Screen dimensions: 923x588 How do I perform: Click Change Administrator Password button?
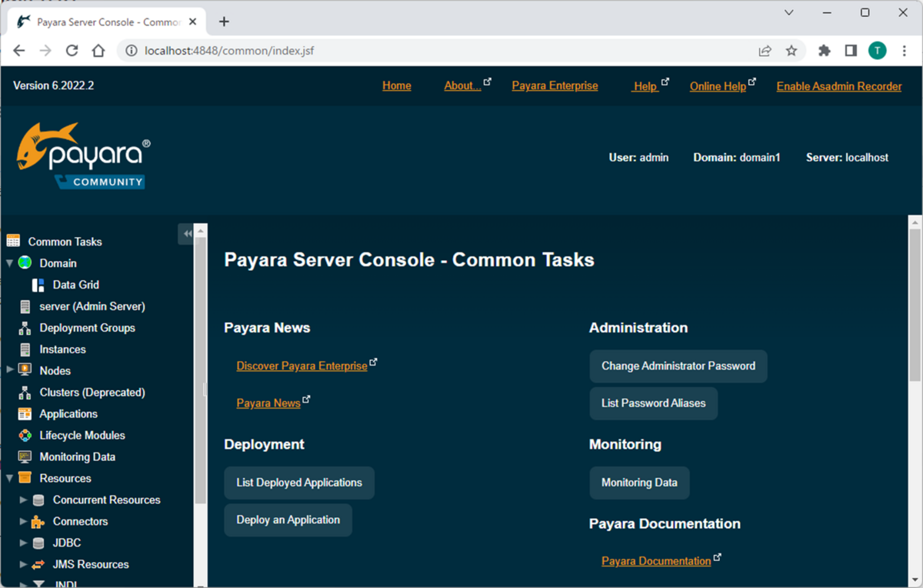678,366
